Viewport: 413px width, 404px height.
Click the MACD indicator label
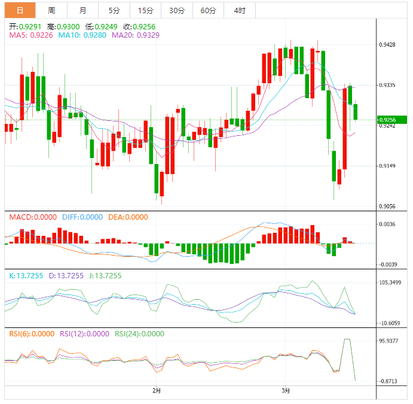point(32,217)
